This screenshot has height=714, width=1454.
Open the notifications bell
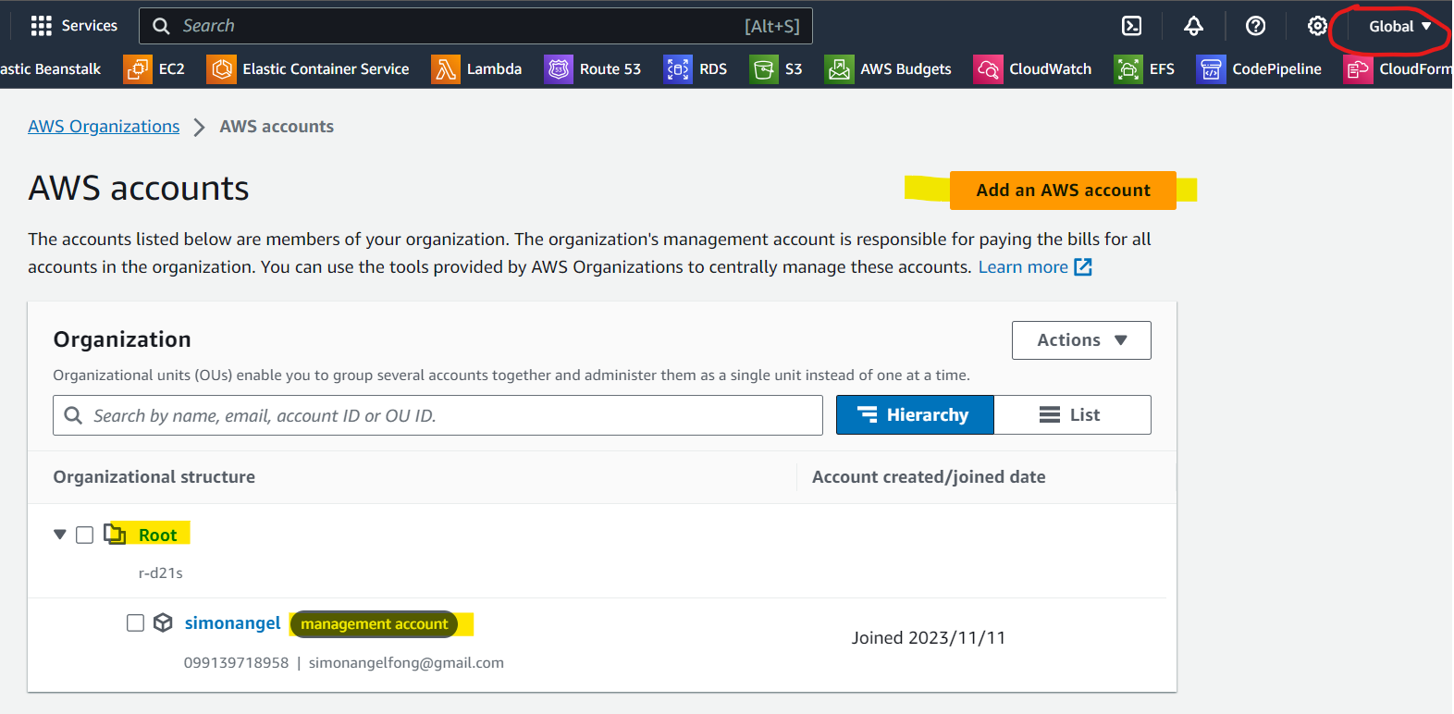click(x=1193, y=26)
